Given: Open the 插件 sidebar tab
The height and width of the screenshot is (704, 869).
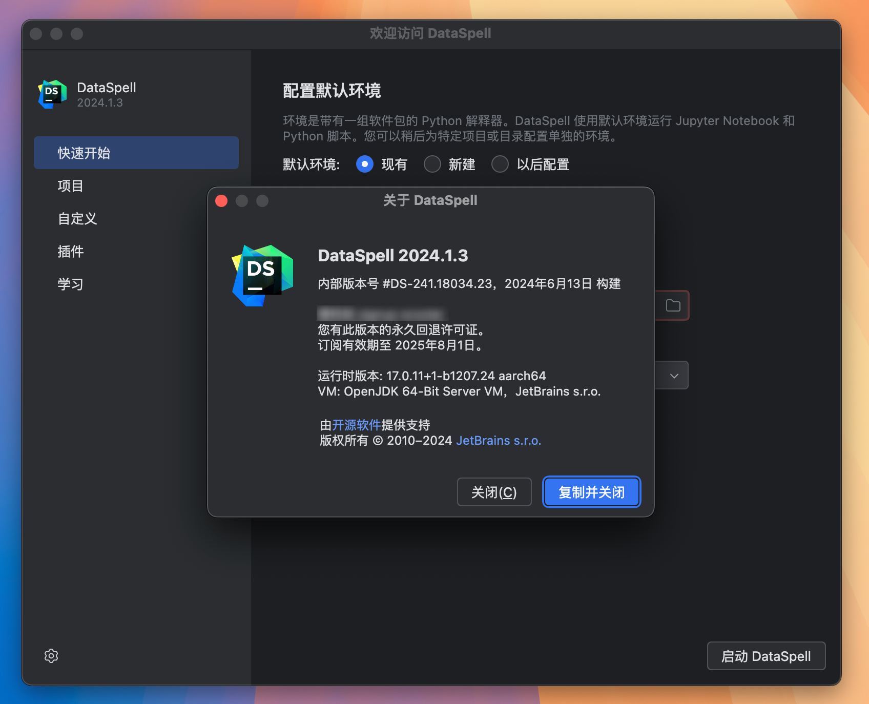Looking at the screenshot, I should tap(136, 251).
